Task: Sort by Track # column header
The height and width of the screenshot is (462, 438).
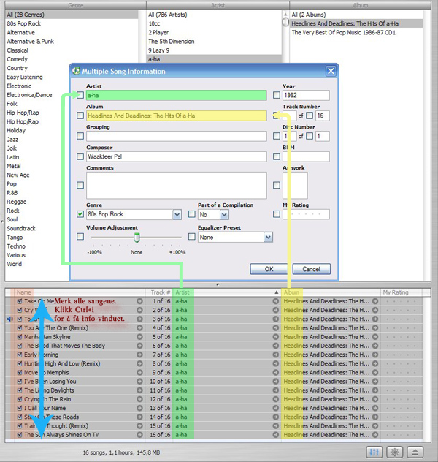Action: click(161, 292)
